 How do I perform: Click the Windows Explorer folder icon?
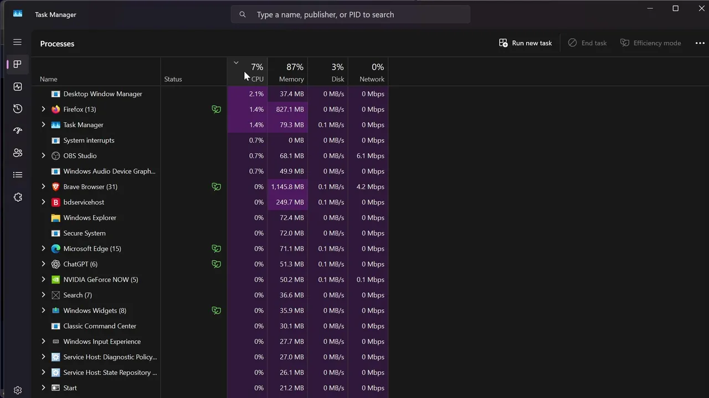tap(55, 218)
